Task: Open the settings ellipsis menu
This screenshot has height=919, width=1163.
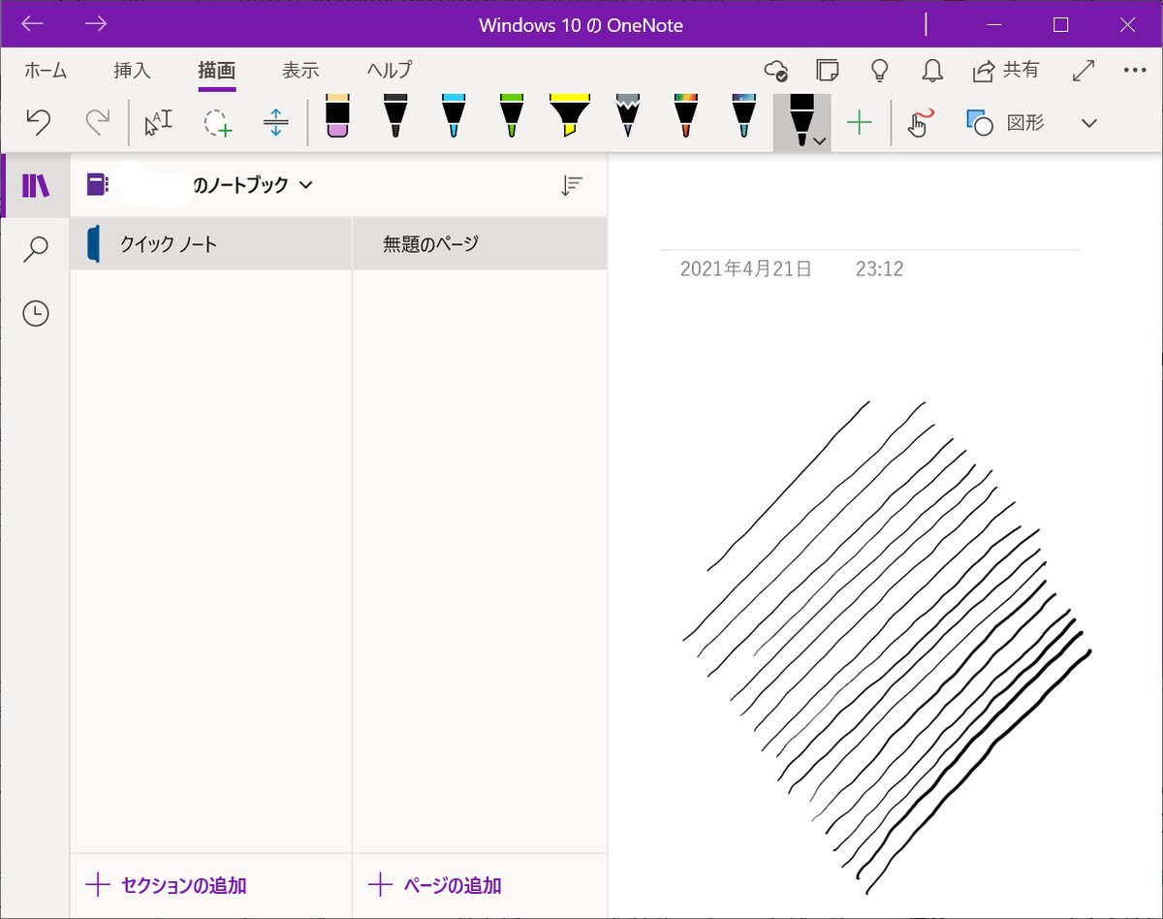Action: pyautogui.click(x=1135, y=70)
